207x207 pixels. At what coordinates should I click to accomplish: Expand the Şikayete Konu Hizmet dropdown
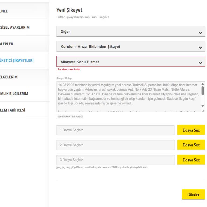(x=131, y=62)
